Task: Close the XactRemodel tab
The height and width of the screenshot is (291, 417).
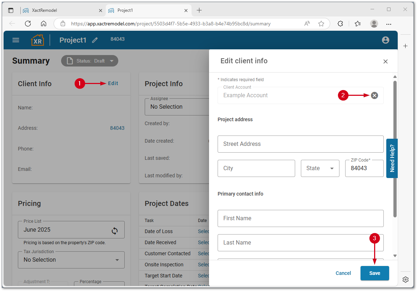Action: pyautogui.click(x=100, y=11)
